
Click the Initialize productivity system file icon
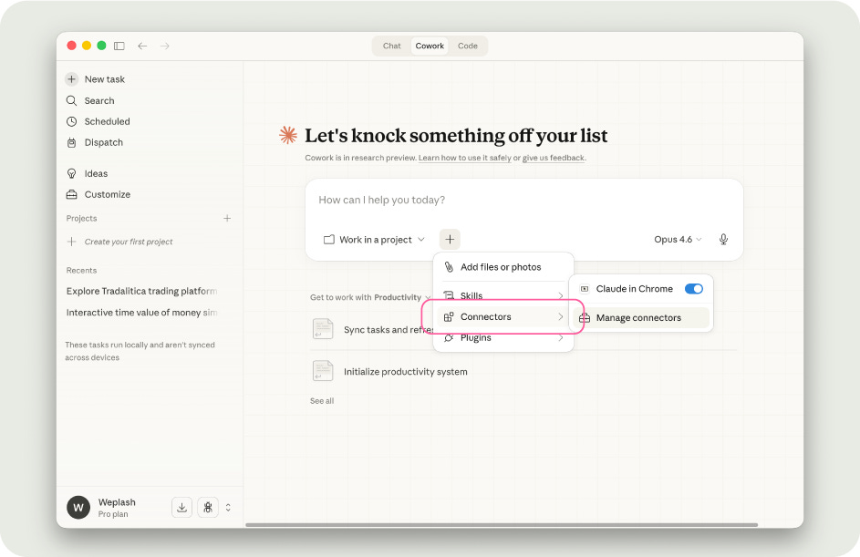(x=323, y=371)
